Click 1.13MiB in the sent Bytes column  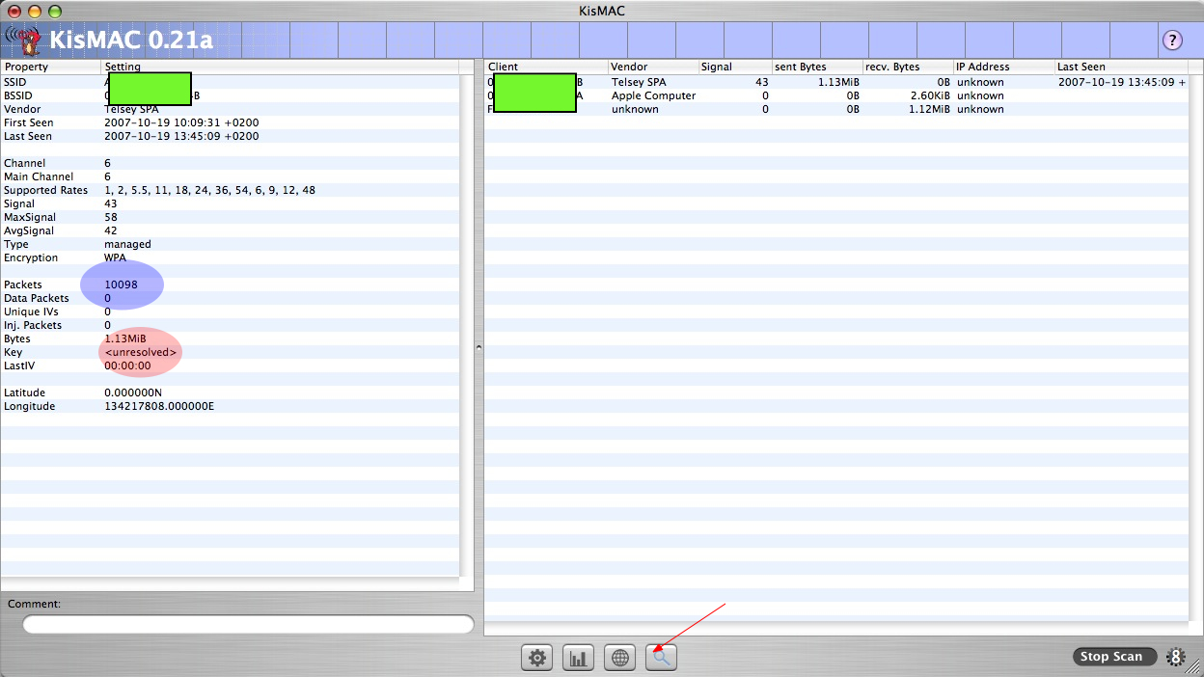(x=839, y=82)
